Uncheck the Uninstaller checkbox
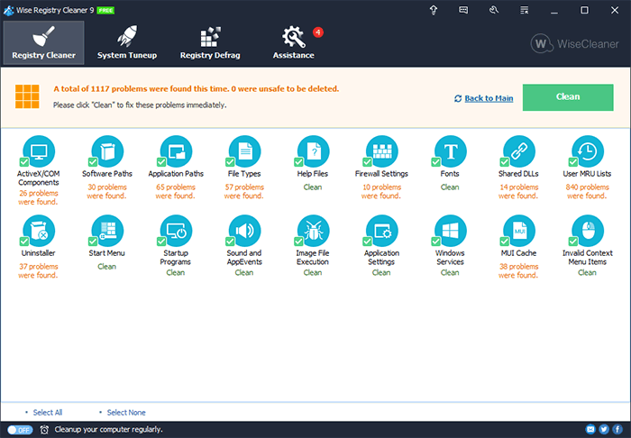631x438 pixels. coord(24,242)
